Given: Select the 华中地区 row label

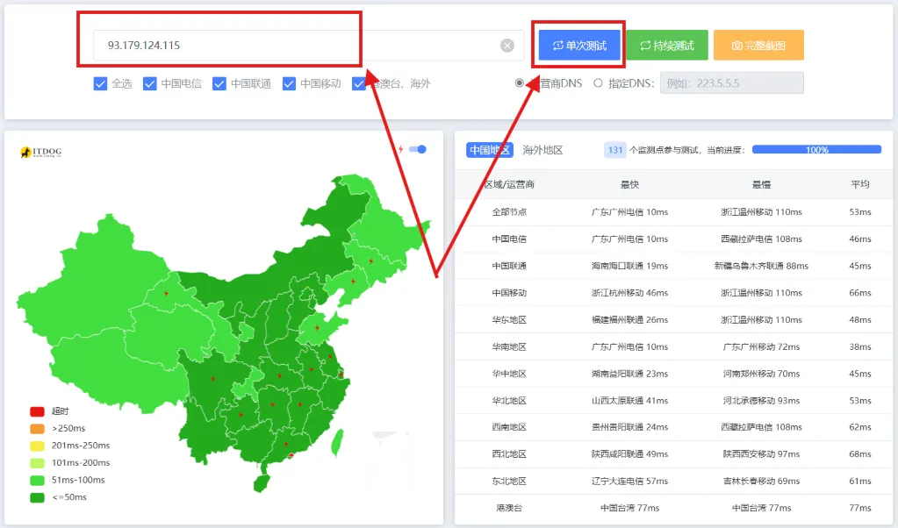Looking at the screenshot, I should [509, 374].
